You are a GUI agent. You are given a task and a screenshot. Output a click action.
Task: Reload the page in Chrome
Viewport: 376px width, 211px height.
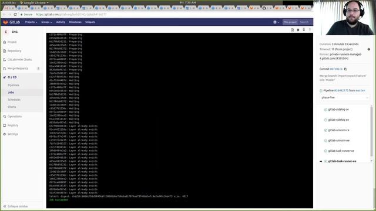coord(15,15)
